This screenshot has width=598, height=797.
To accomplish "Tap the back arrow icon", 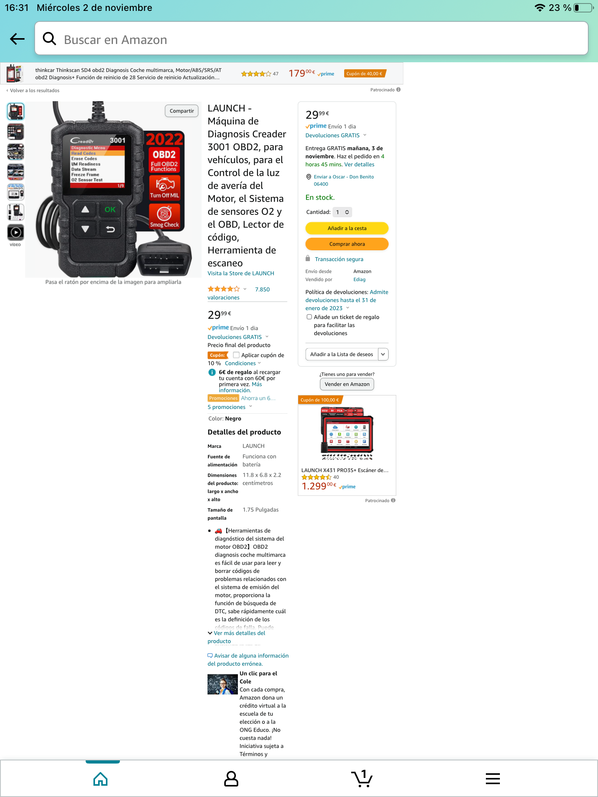I will pos(17,39).
